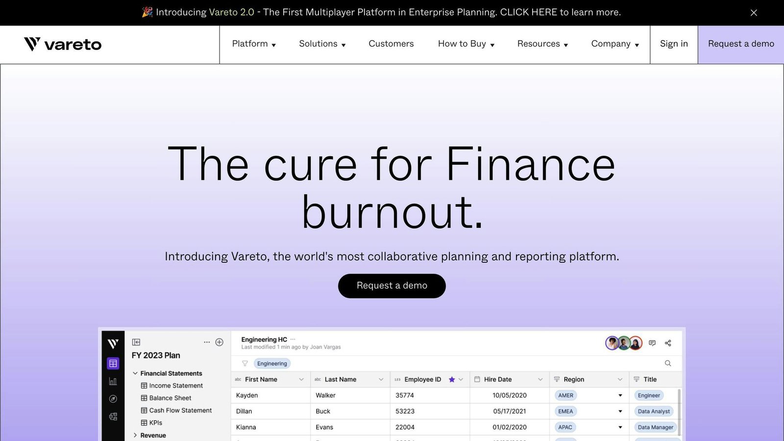Click the FY 2023 Plan title
Screen dimensions: 784x441
coord(156,355)
